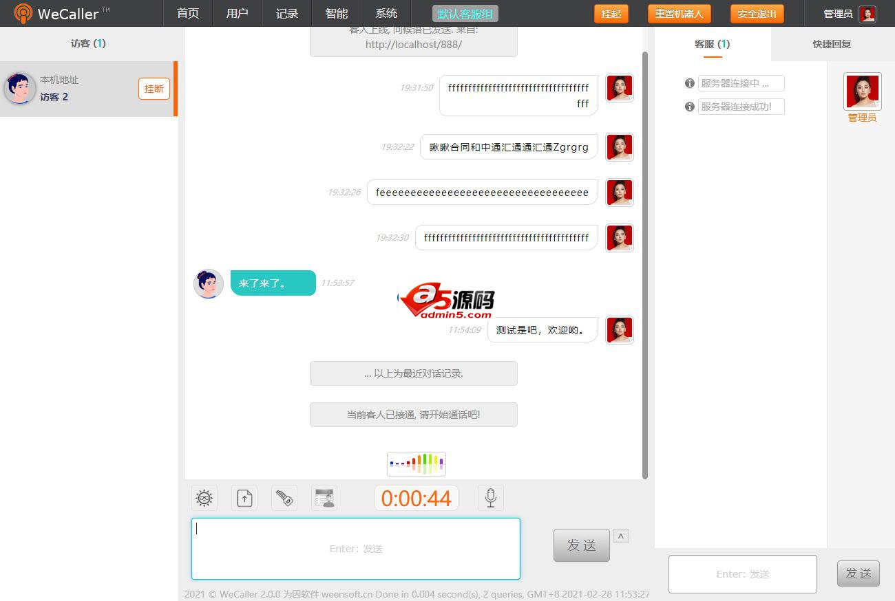Click 挂断 to disconnect 访客 2

[154, 88]
